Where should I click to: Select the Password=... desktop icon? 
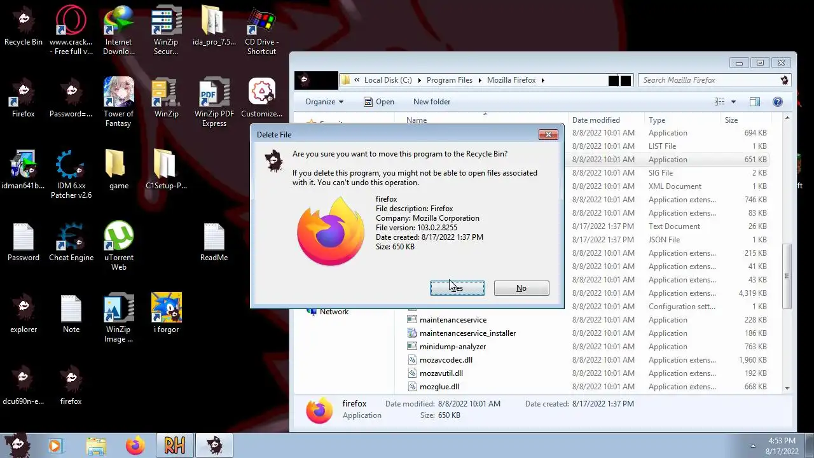coord(71,99)
